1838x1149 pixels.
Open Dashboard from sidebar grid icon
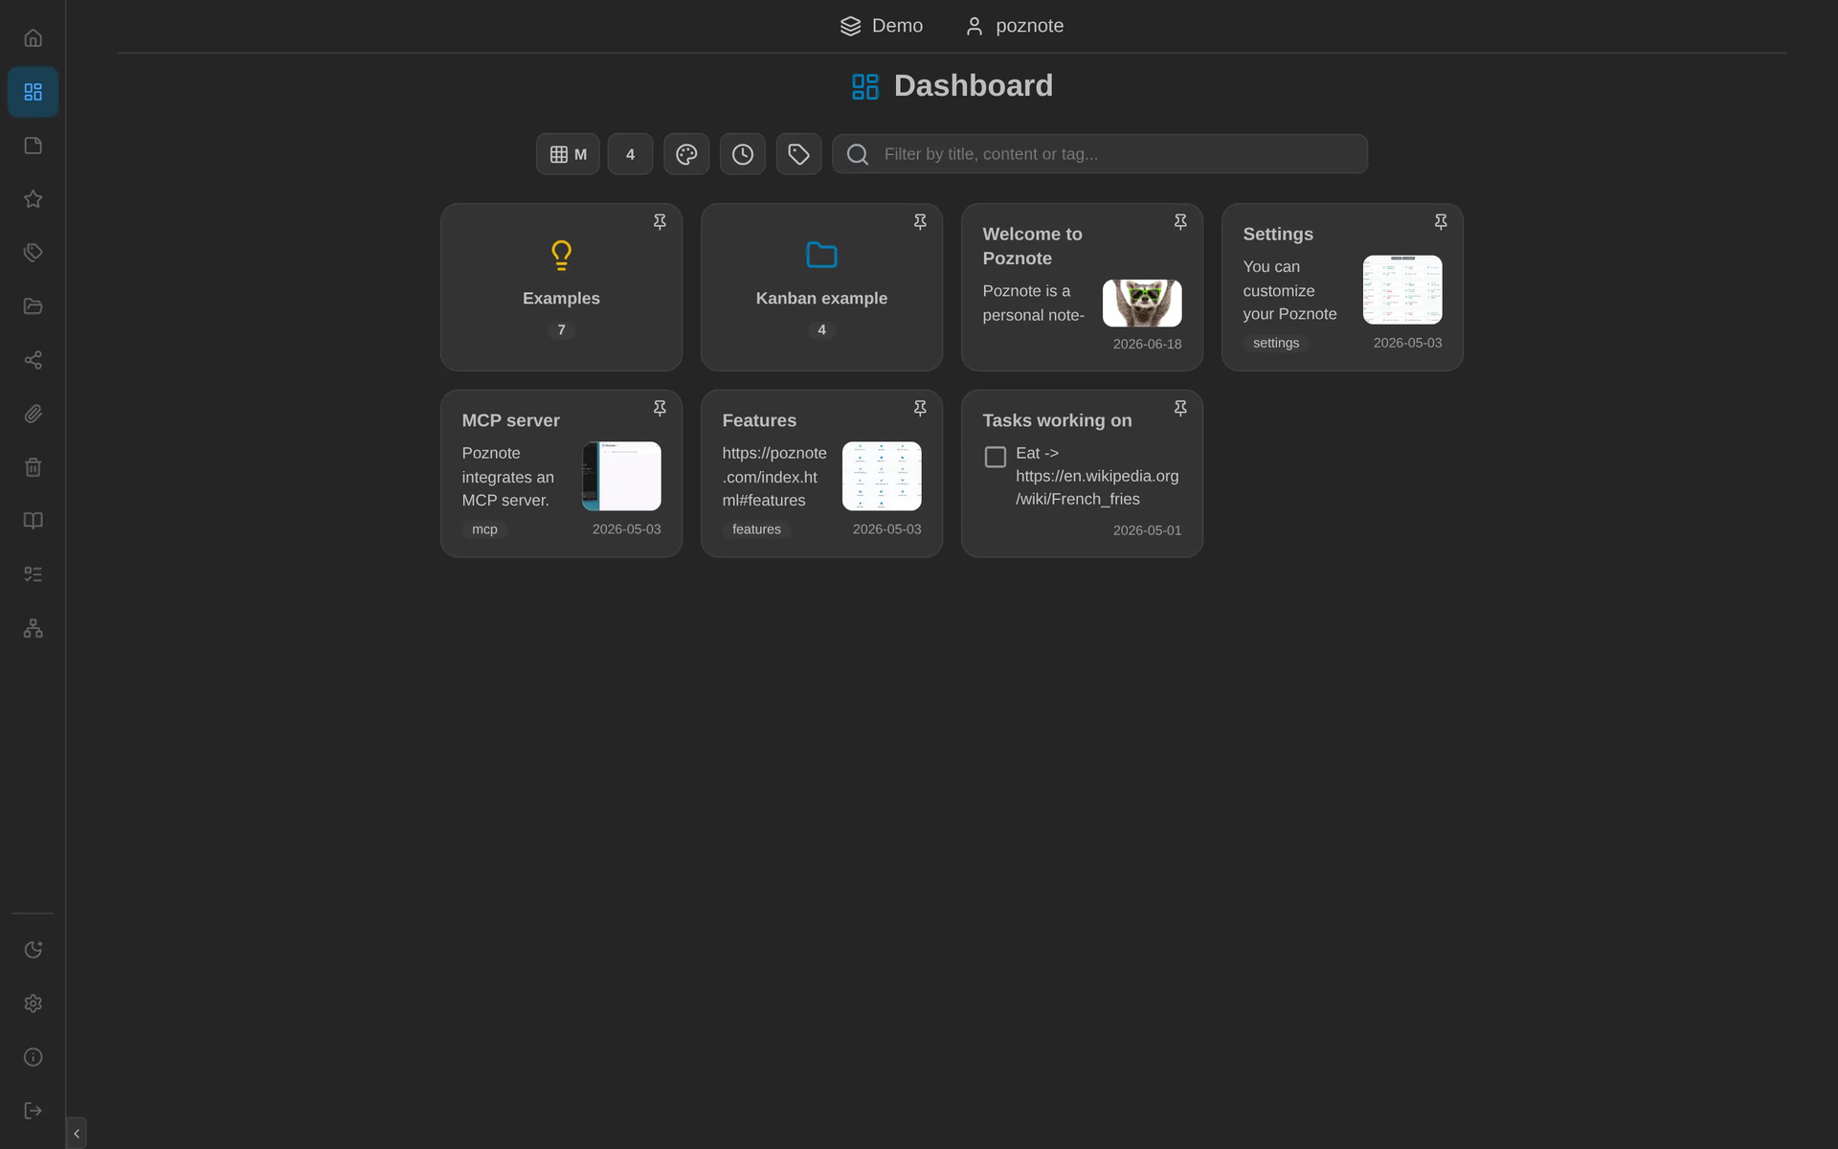pos(34,92)
